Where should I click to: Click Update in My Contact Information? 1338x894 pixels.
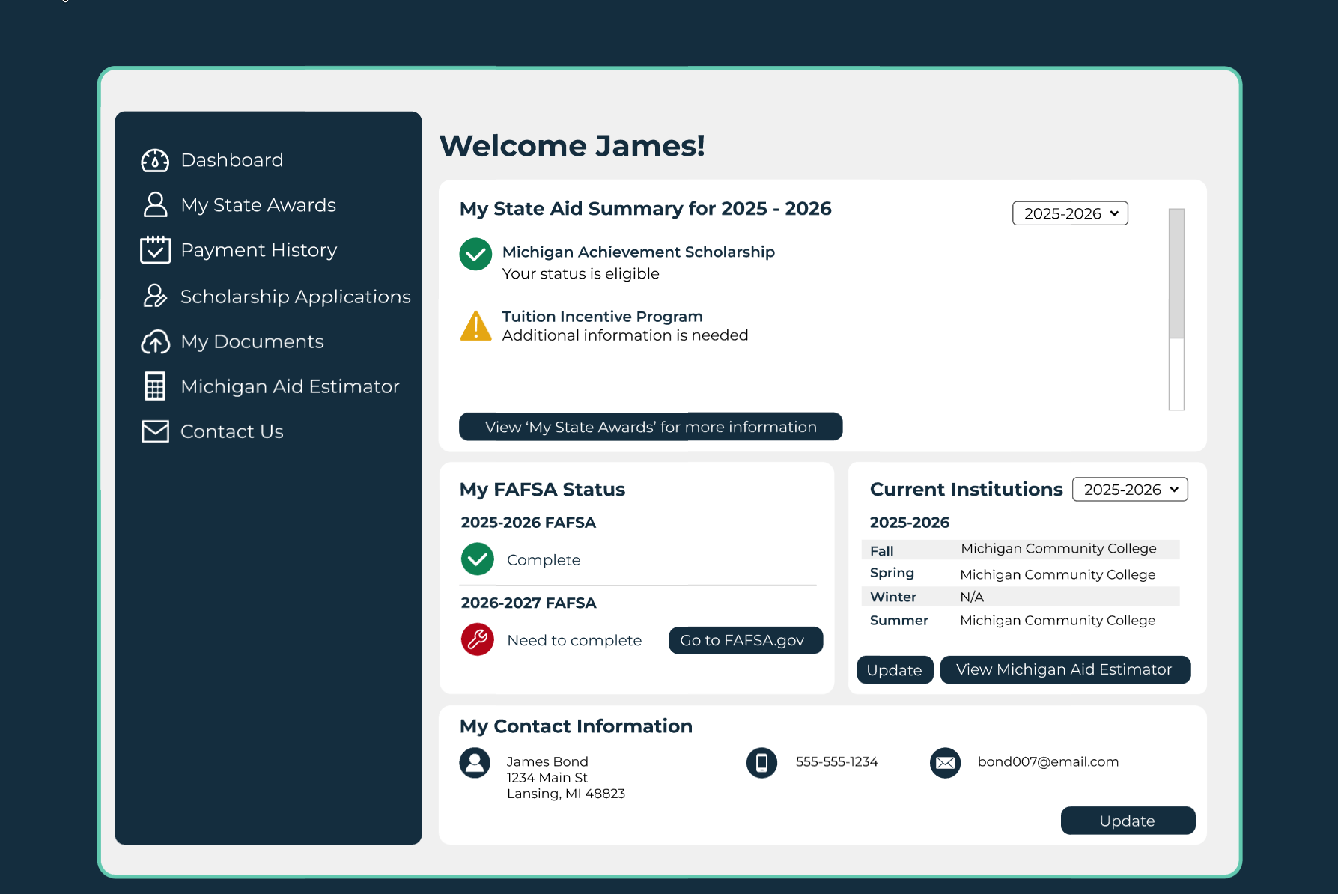1128,821
